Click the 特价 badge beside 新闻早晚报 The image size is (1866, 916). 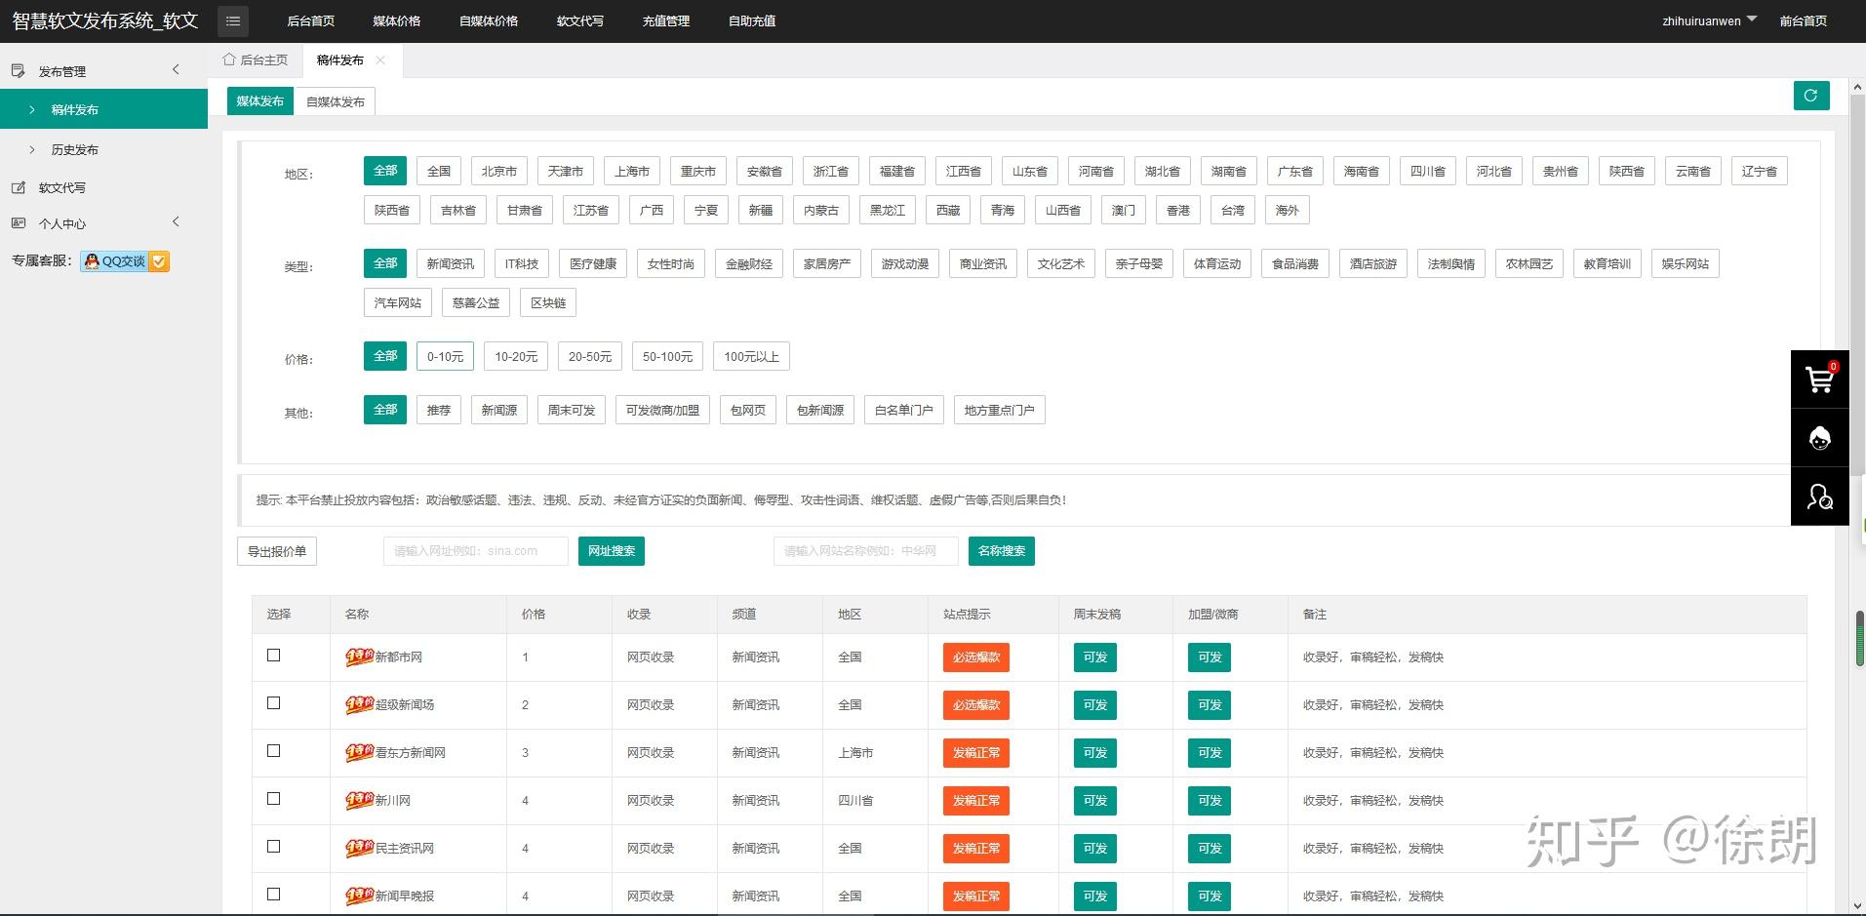pyautogui.click(x=359, y=896)
